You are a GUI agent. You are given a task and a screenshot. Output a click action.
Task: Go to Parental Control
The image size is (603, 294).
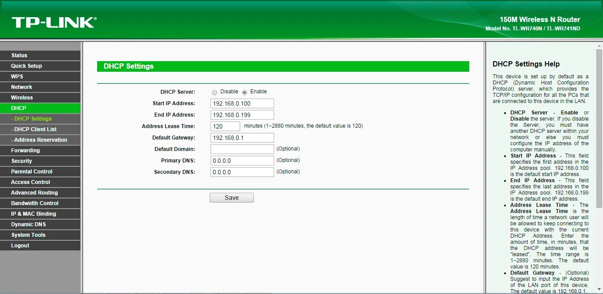(x=40, y=172)
